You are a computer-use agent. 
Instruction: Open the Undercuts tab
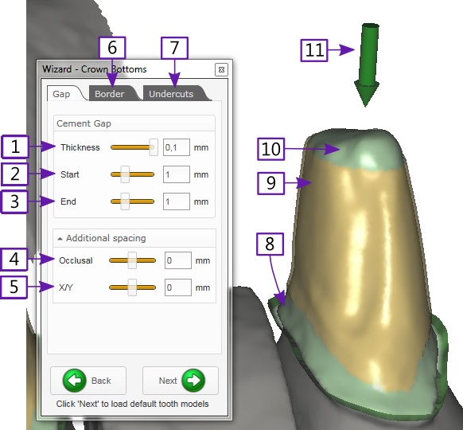tap(171, 94)
